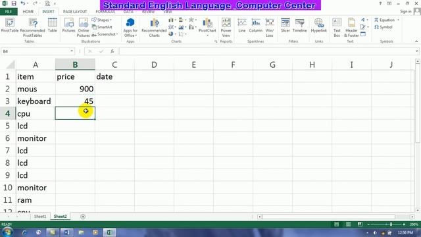Insert a Slicer filter
The width and height of the screenshot is (421, 237).
(x=285, y=26)
